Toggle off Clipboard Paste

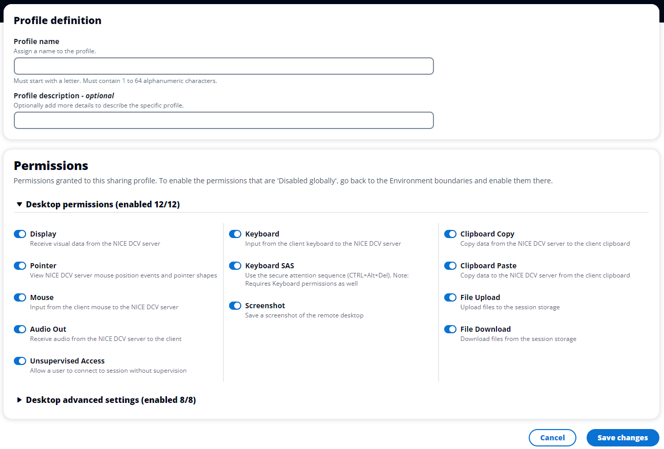[450, 266]
